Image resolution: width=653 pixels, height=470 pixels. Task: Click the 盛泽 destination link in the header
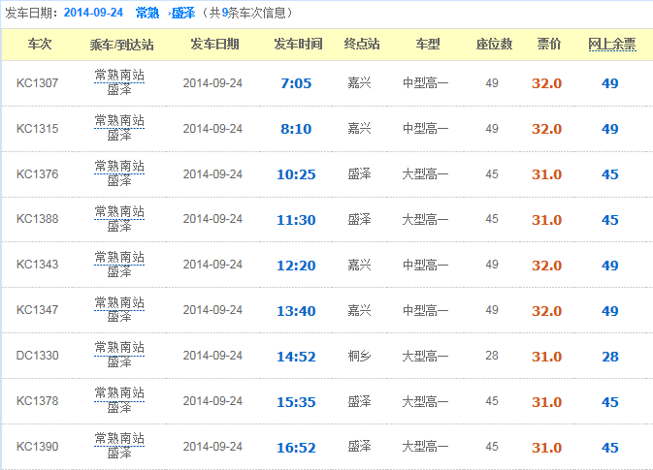182,13
